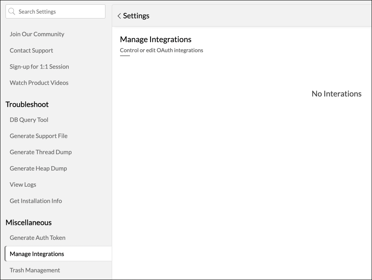Select Contact Support in sidebar

[x=31, y=50]
